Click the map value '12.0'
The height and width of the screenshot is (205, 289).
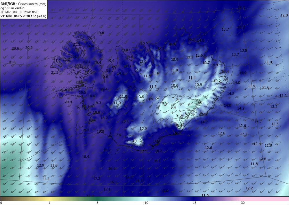click(x=284, y=15)
